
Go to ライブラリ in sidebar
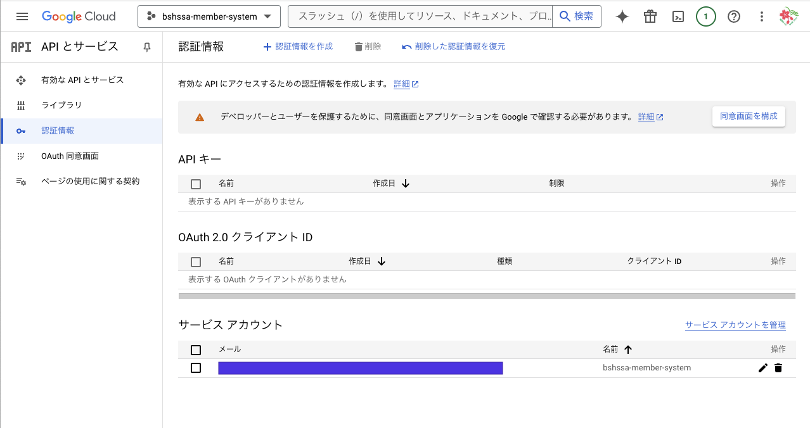point(61,105)
